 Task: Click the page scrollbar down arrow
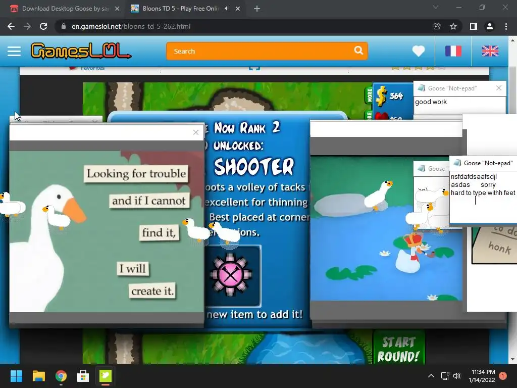click(512, 359)
